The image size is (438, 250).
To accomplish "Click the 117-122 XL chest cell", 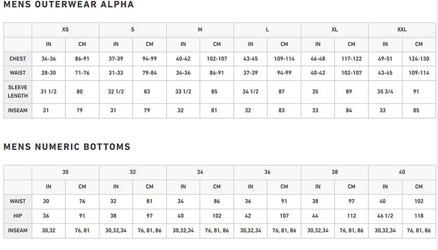I will [352, 59].
